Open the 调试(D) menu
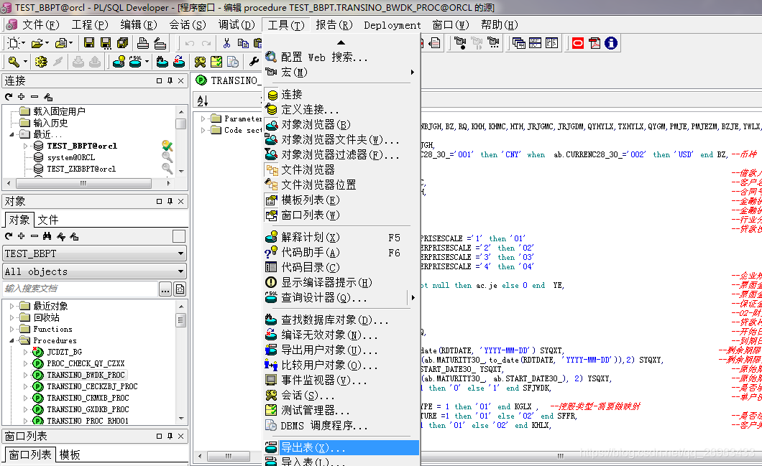This screenshot has width=762, height=466. pos(237,24)
